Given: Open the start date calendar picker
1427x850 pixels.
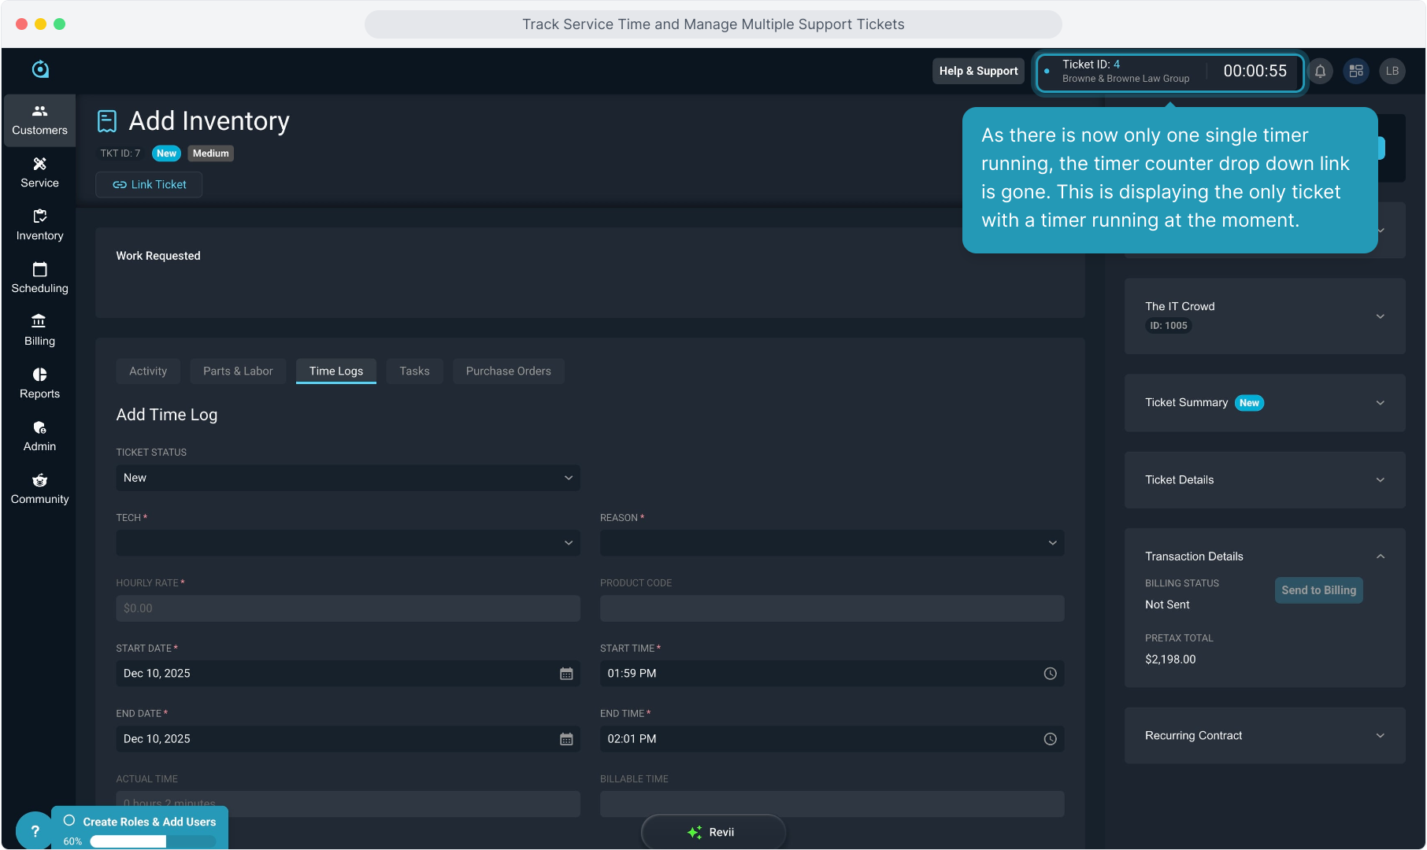Looking at the screenshot, I should pos(565,674).
